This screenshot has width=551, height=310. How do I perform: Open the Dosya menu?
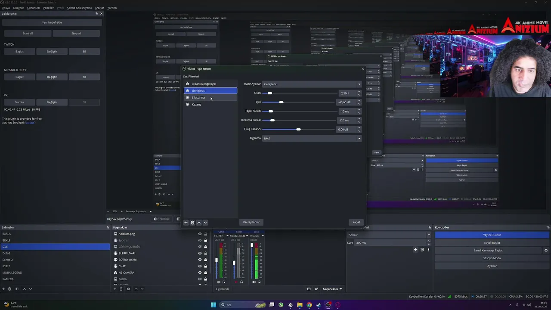[6, 8]
